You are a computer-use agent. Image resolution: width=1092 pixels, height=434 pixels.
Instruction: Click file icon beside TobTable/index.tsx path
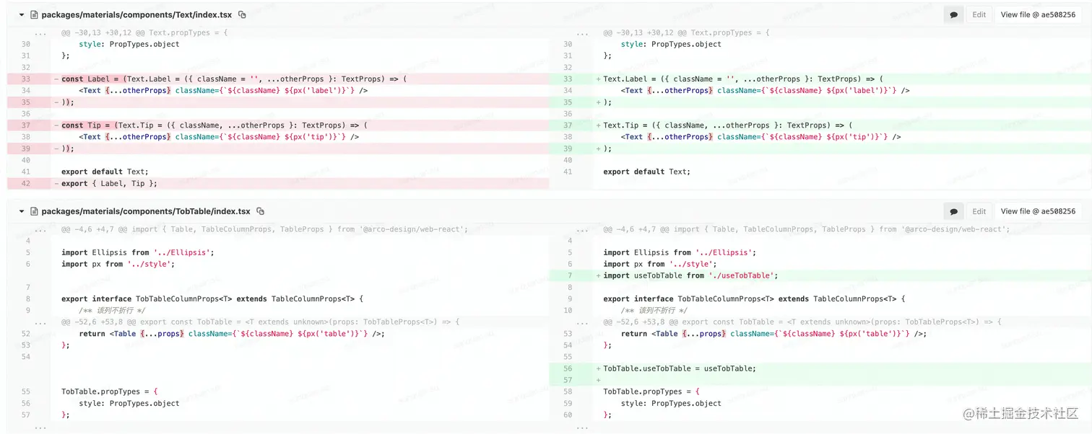pyautogui.click(x=34, y=211)
